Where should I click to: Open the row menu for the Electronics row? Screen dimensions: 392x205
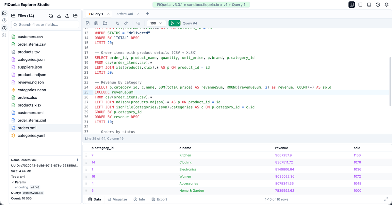tap(86, 169)
